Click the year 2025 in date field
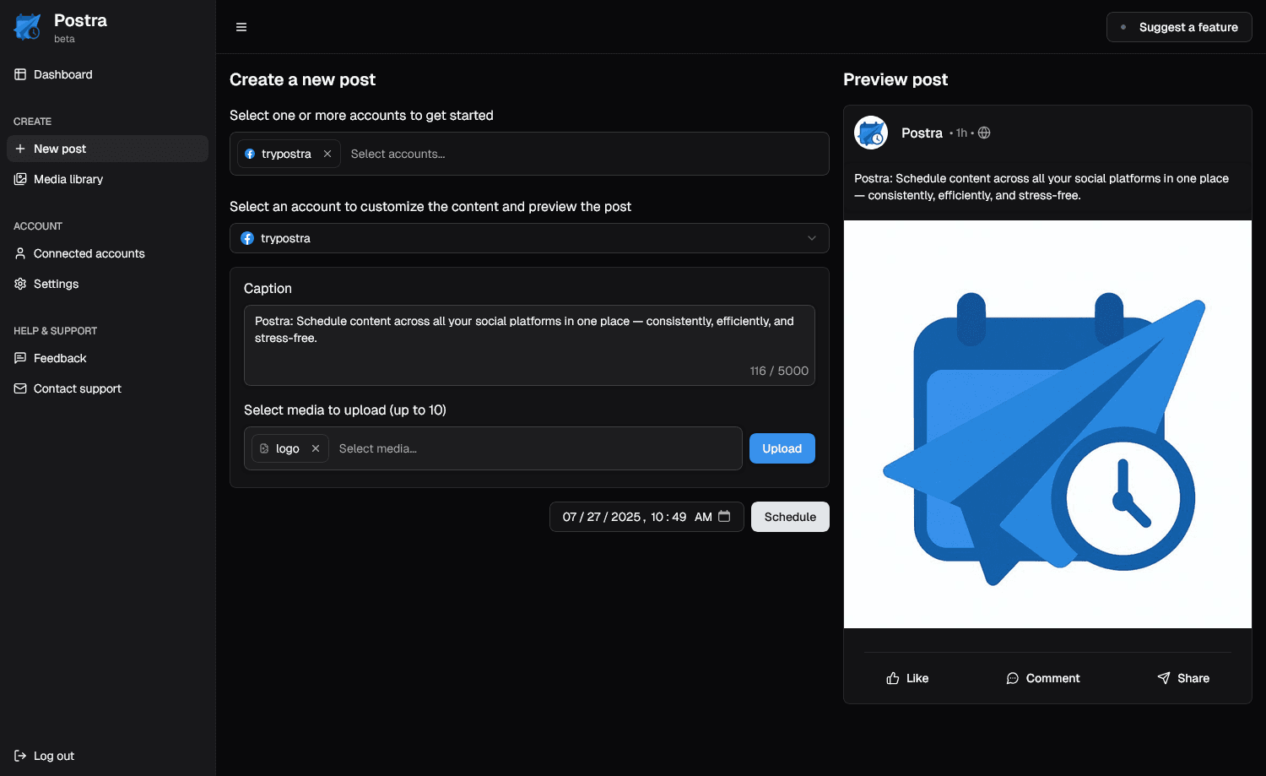Screen dimensions: 1266x776 (625, 517)
